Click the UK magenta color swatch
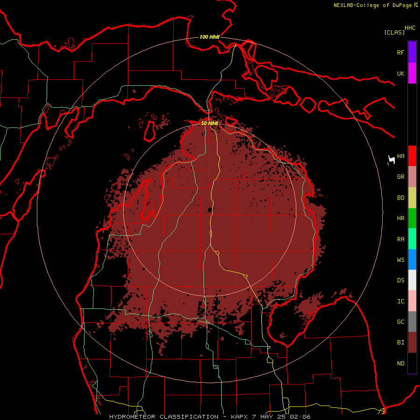Image resolution: width=420 pixels, height=420 pixels. tap(412, 73)
